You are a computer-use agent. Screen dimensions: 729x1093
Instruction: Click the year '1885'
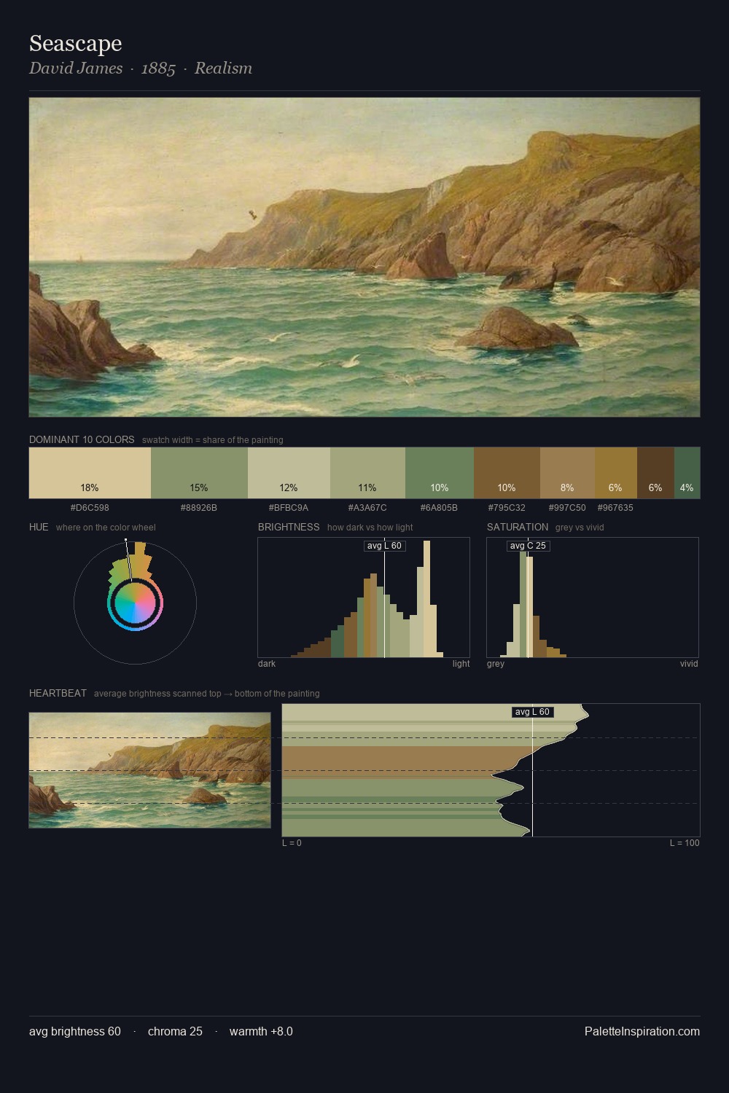pyautogui.click(x=158, y=68)
